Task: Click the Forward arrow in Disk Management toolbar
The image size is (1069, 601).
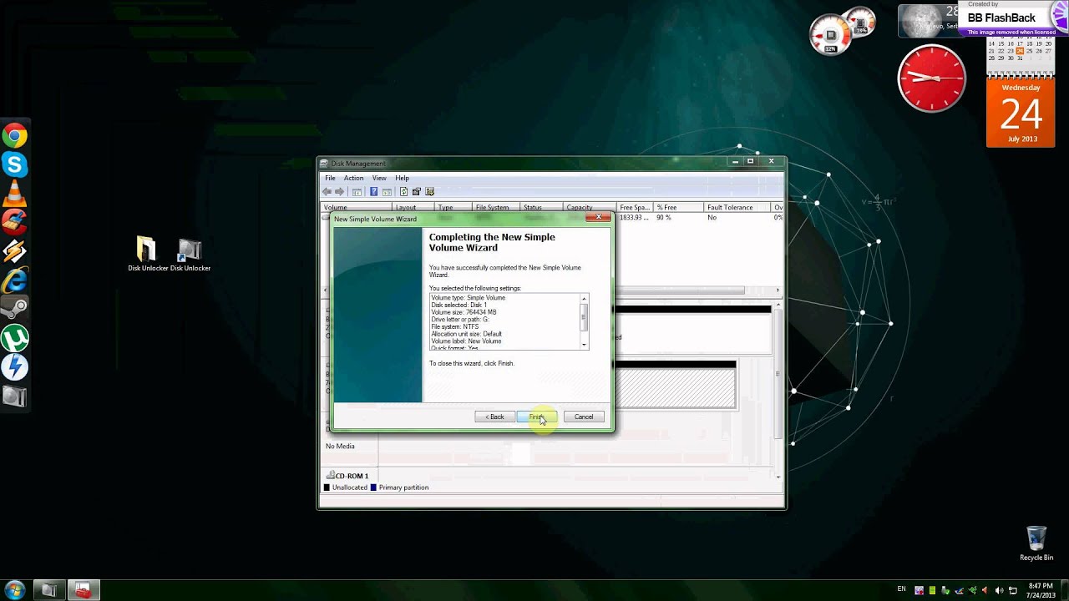Action: coord(339,192)
